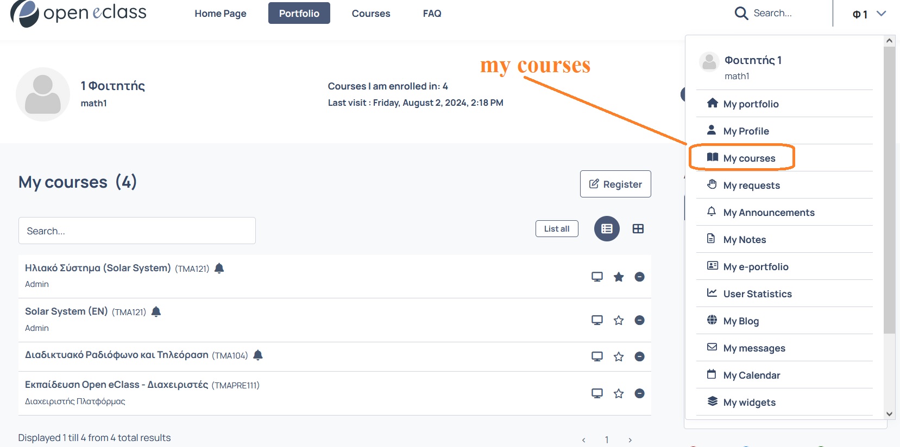Click the search magnifier icon in header
Image resolution: width=900 pixels, height=447 pixels.
pyautogui.click(x=741, y=13)
